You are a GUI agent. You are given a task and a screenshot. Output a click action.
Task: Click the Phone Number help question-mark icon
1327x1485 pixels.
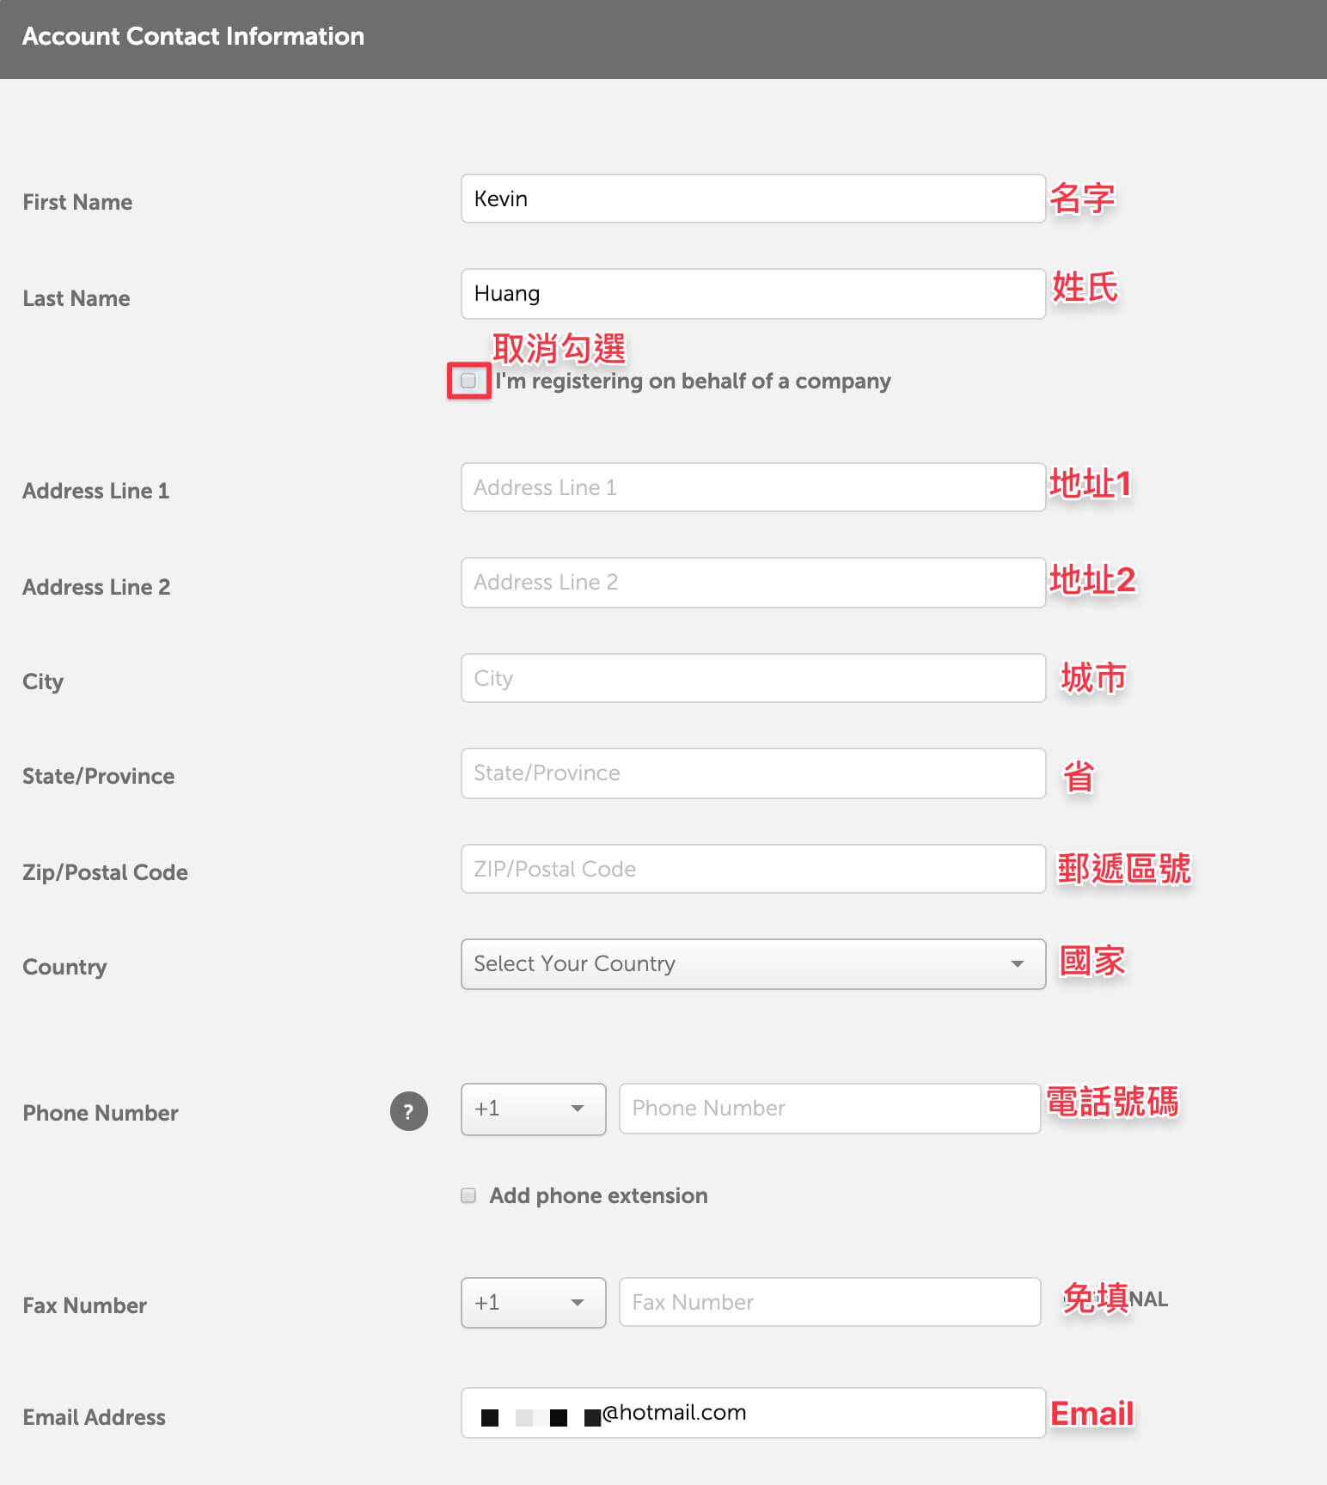[x=409, y=1111]
